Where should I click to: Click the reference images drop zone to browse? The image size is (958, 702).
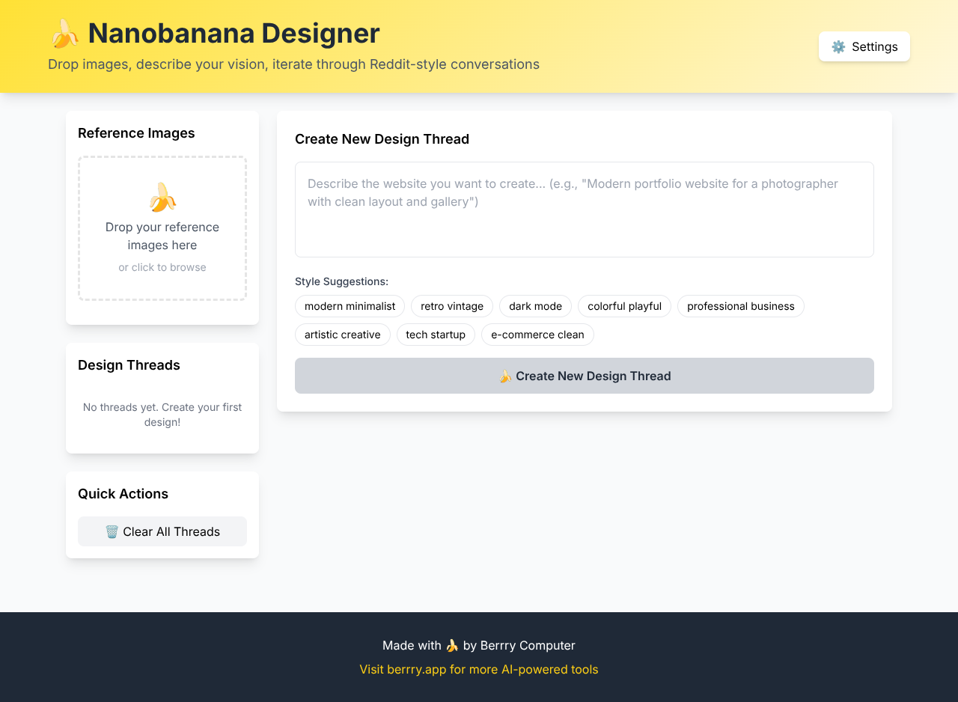[162, 229]
